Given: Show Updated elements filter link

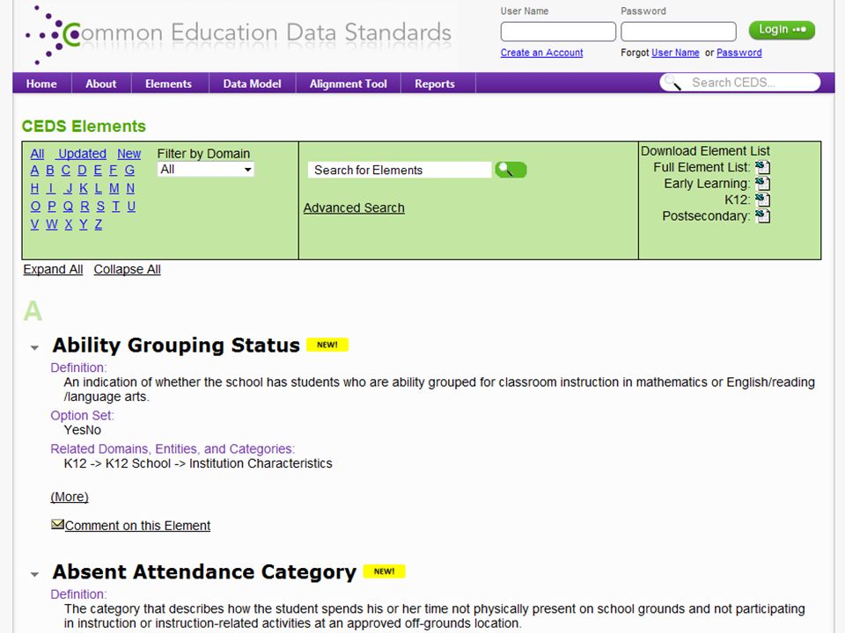Looking at the screenshot, I should coord(82,154).
